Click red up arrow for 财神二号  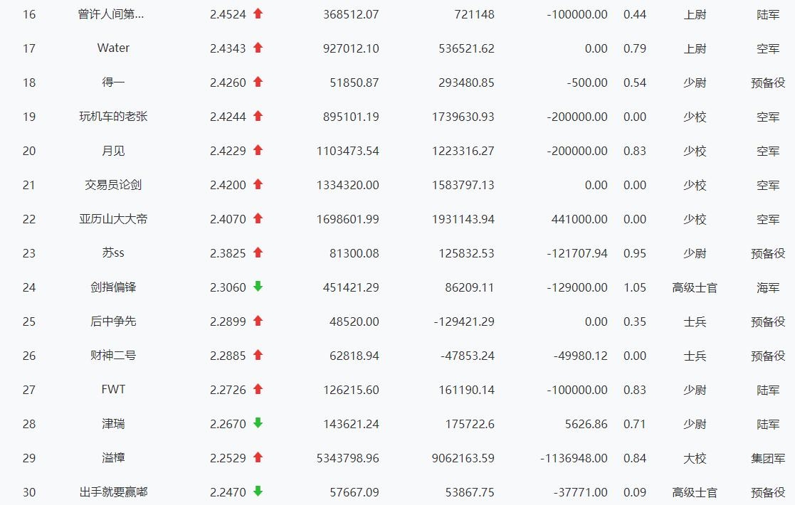click(258, 355)
